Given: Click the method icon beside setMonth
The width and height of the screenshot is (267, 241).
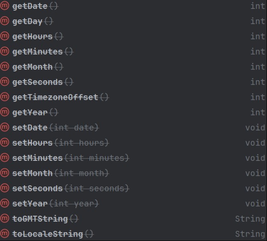Looking at the screenshot, I should pyautogui.click(x=5, y=173).
